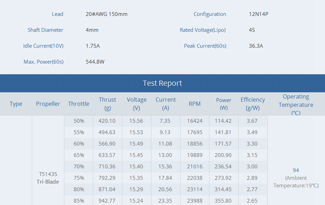Select the 1.75A idle current value
325x205 pixels.
coord(93,46)
